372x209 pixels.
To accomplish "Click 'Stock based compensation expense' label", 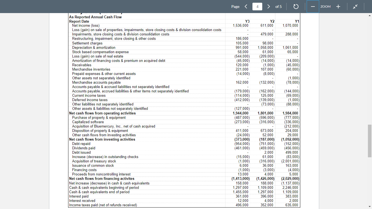I will tap(100, 52).
